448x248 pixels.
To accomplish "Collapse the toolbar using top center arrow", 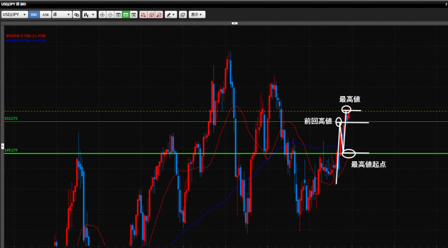I will (234, 23).
